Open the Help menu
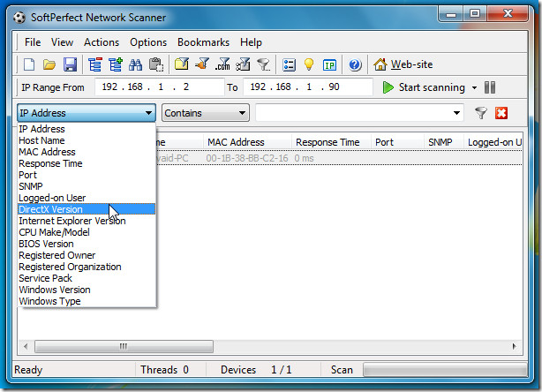Screen dimensions: 542x392 point(251,42)
